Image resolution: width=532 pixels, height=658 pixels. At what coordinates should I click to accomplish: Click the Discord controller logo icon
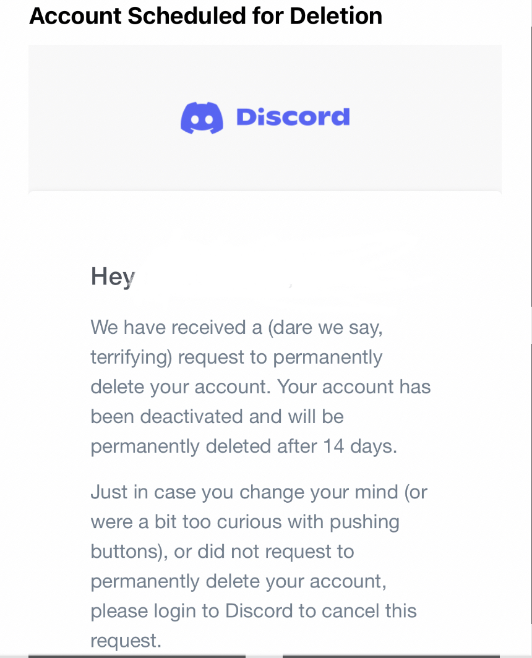click(202, 117)
